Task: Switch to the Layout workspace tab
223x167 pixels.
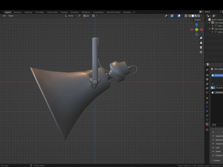Action: (x=8, y=12)
